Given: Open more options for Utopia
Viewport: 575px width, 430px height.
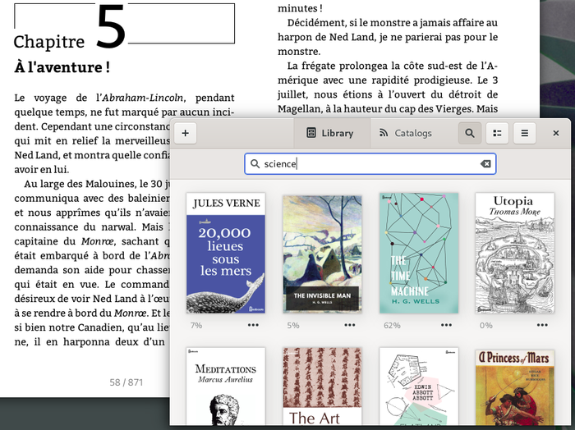Looking at the screenshot, I should point(542,325).
